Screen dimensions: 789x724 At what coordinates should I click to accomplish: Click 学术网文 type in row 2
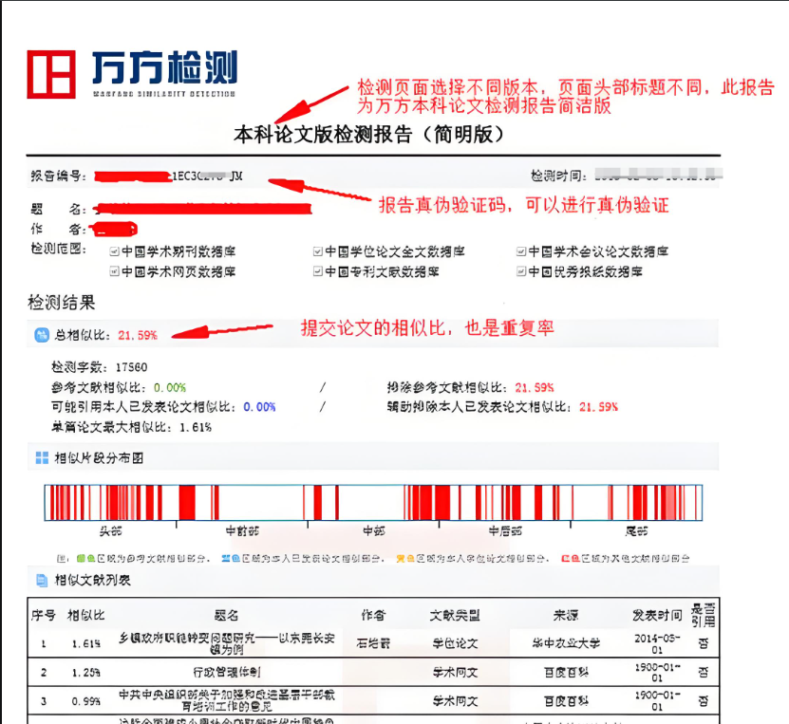[x=456, y=672]
